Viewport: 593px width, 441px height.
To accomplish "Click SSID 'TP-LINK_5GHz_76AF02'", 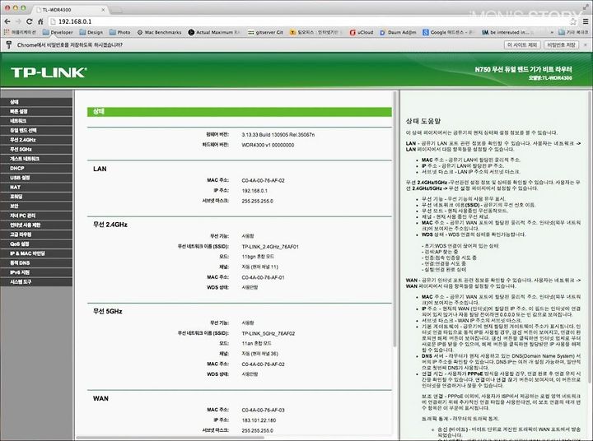I will pyautogui.click(x=268, y=334).
